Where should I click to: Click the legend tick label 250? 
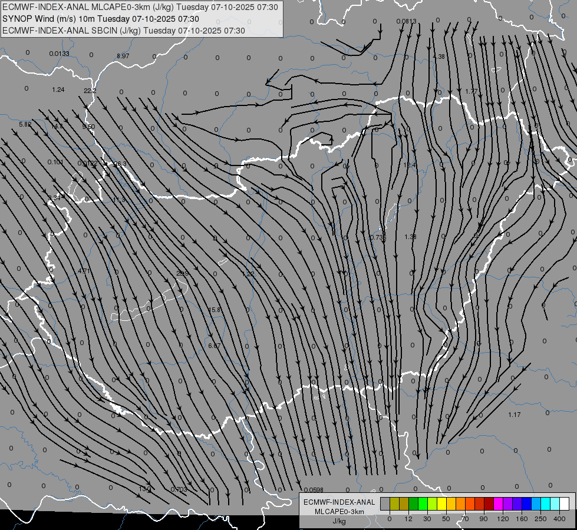coord(540,519)
